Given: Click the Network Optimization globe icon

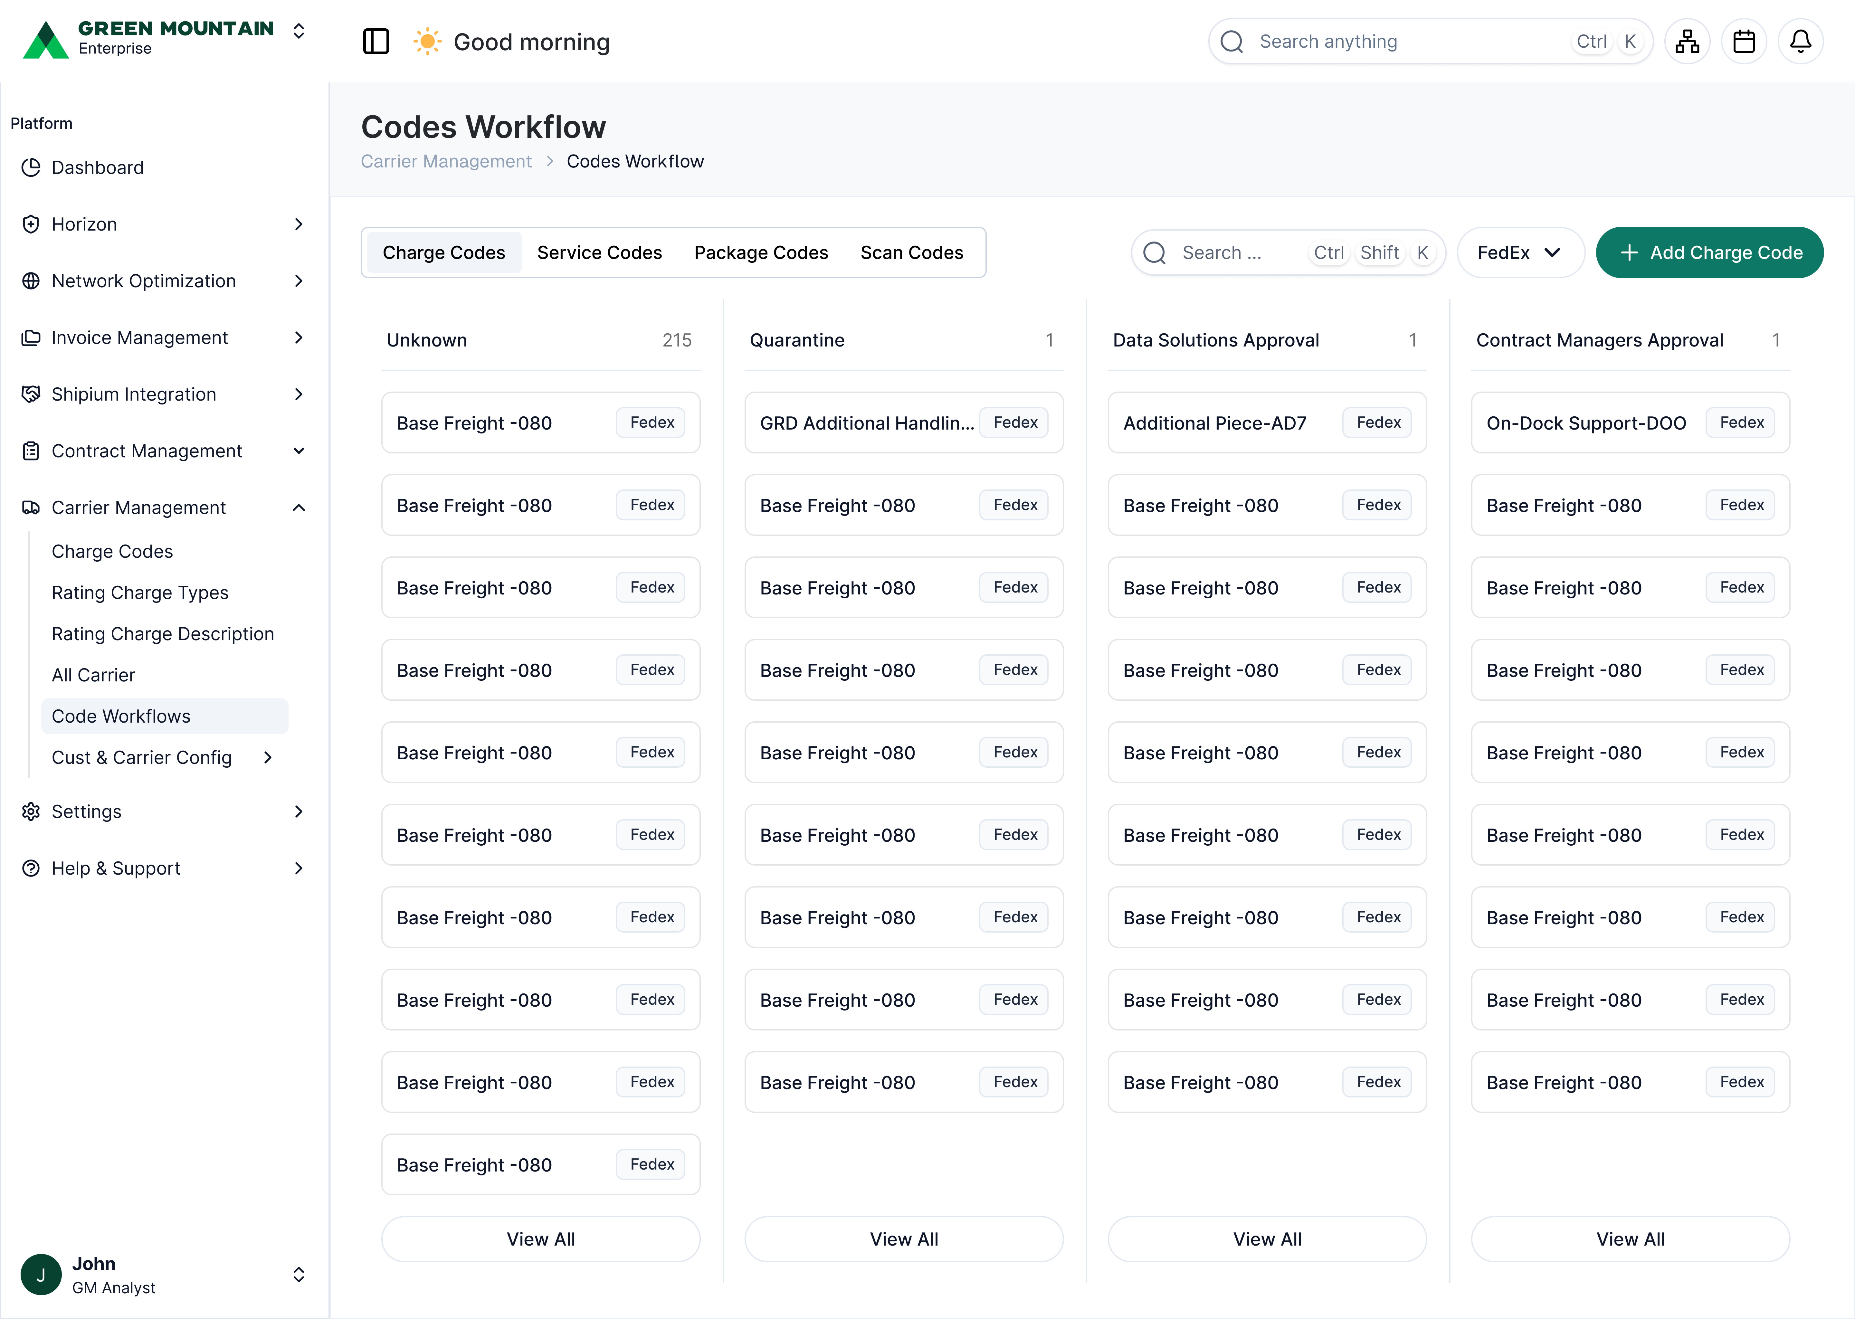Looking at the screenshot, I should (31, 281).
